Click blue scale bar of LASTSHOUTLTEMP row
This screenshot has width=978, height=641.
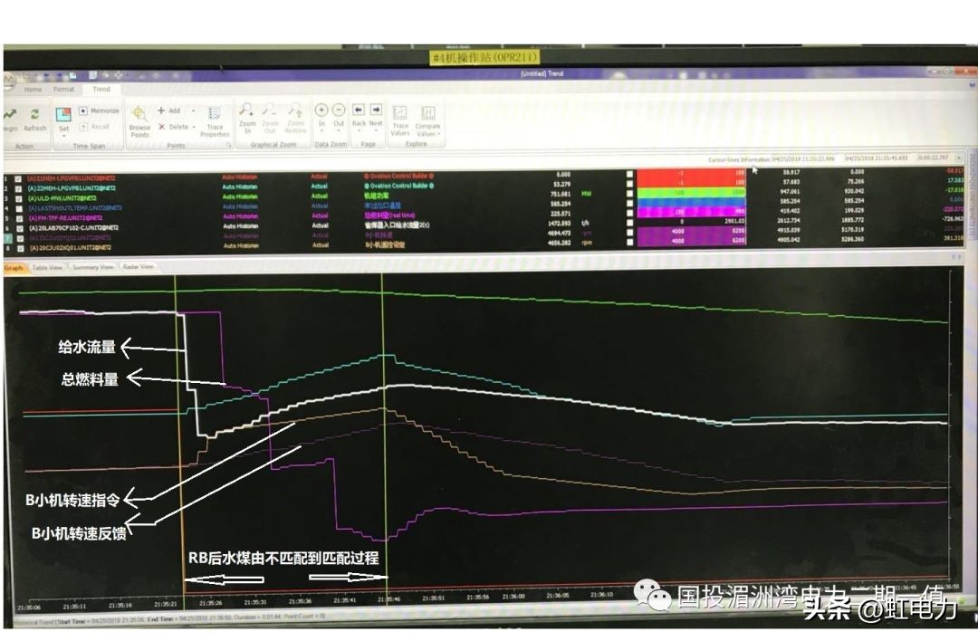pyautogui.click(x=691, y=203)
